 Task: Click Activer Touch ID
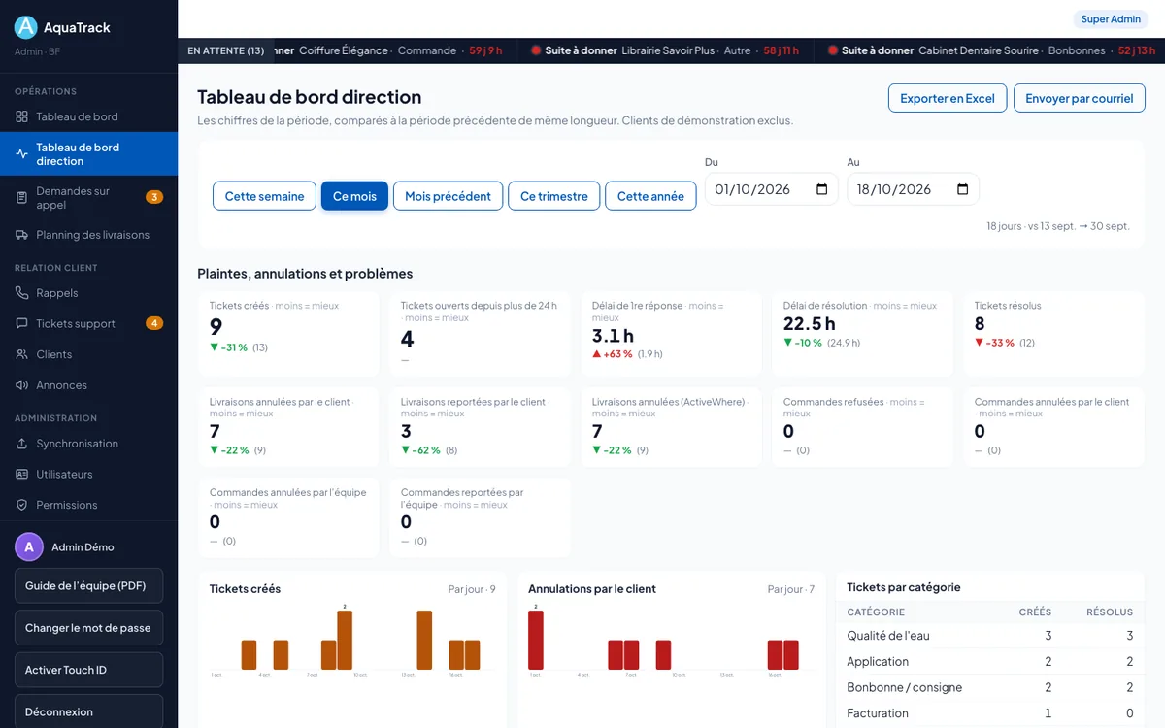[x=88, y=670]
